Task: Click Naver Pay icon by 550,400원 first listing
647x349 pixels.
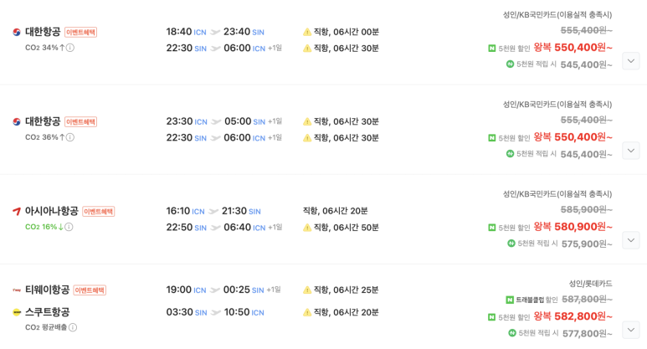Action: click(492, 48)
